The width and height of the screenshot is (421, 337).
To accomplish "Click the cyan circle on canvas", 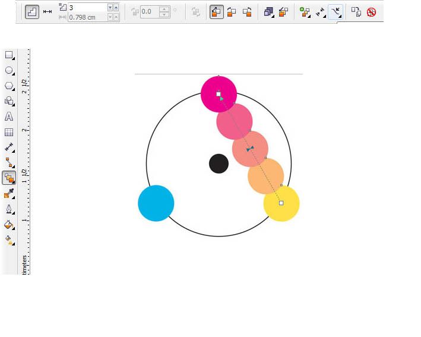I will (156, 203).
